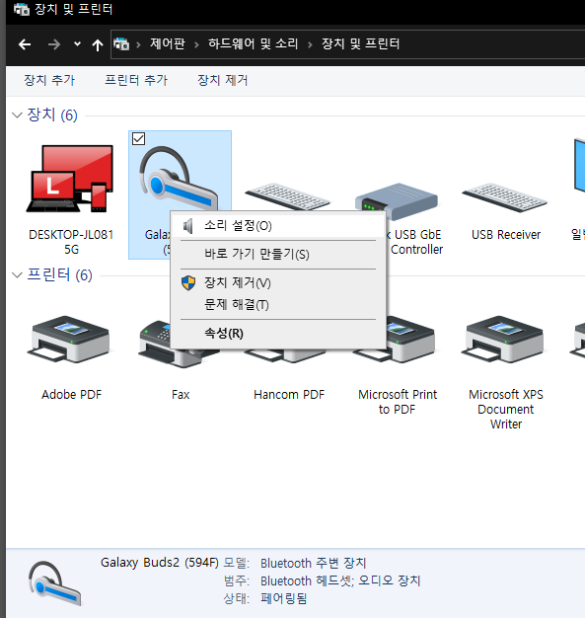Uncheck the Galaxy Buds2 selection checkbox

pyautogui.click(x=139, y=139)
